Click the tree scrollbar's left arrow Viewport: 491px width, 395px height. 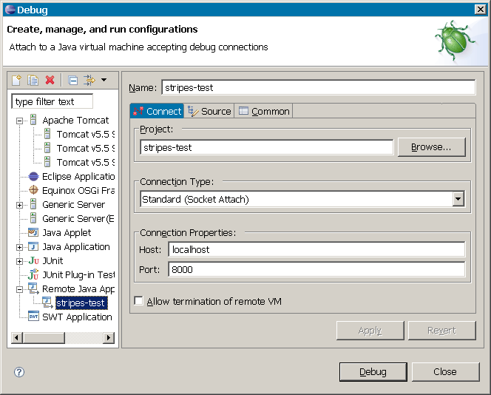pos(17,338)
